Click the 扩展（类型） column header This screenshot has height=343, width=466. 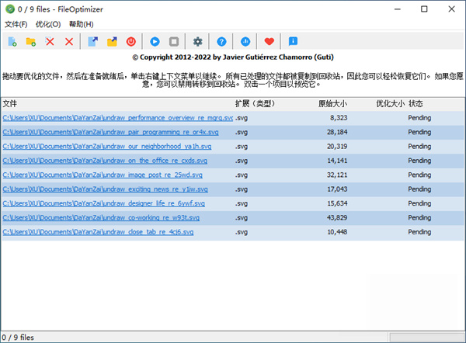point(256,103)
